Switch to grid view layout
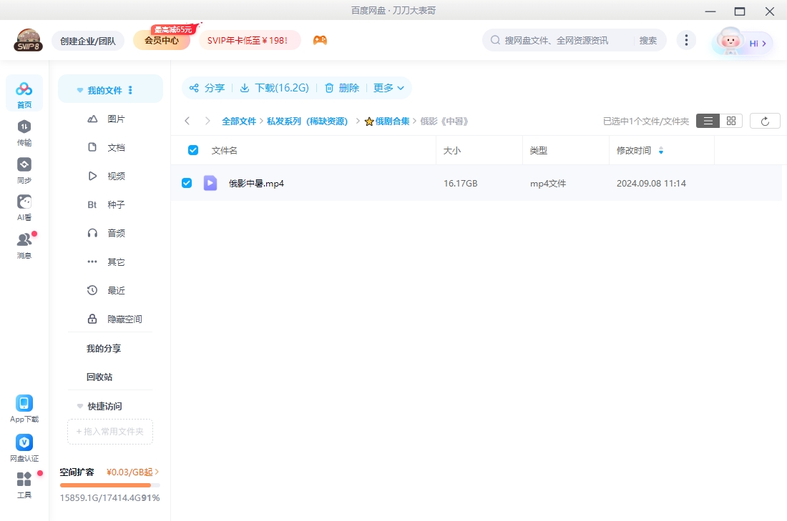This screenshot has width=787, height=521. (730, 120)
